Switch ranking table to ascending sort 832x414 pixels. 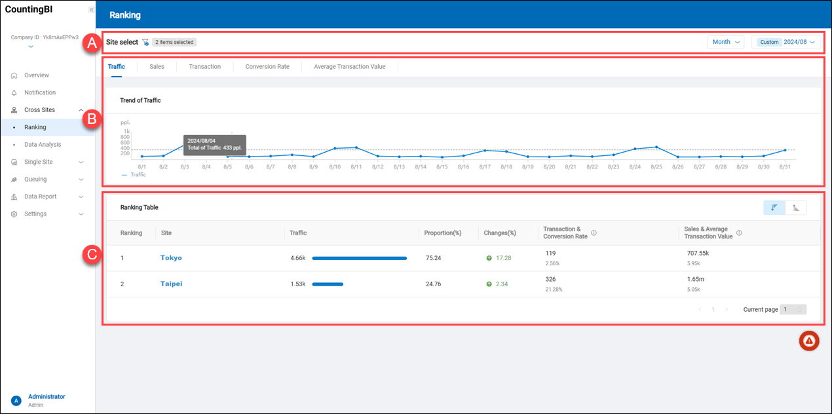(796, 208)
